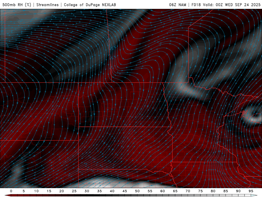Click the colorbar label "50"
The width and height of the screenshot is (262, 197).
click(137, 191)
